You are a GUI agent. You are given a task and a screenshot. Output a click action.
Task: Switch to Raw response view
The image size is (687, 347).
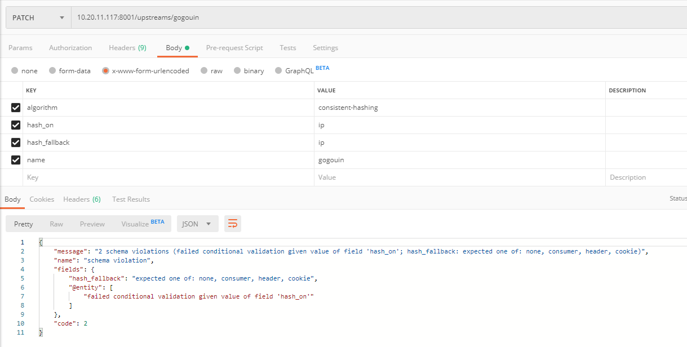click(x=56, y=224)
